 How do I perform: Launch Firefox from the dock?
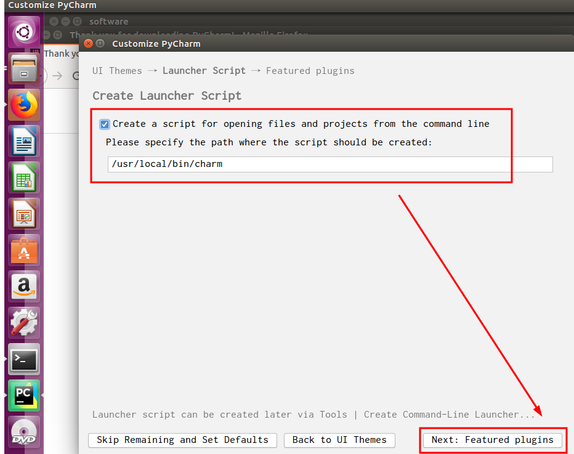(x=24, y=105)
